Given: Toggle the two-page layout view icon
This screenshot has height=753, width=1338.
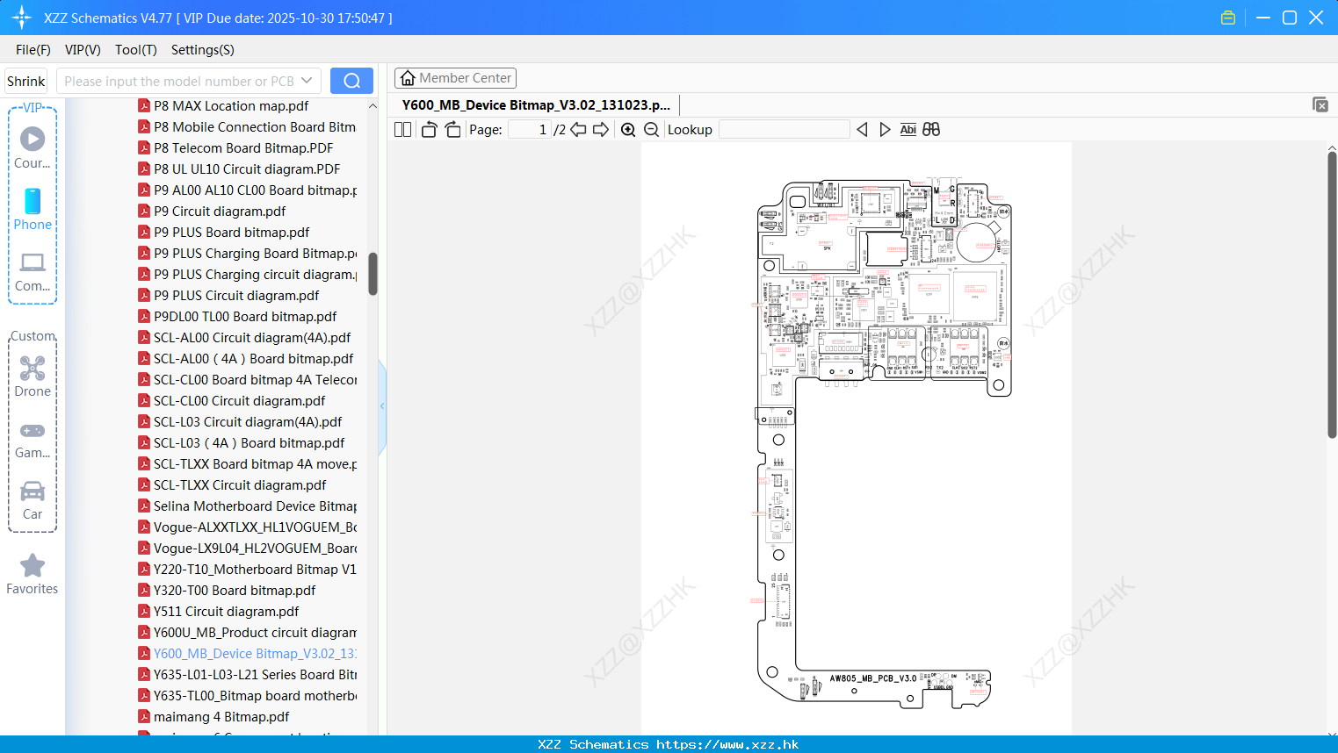Looking at the screenshot, I should 402,129.
